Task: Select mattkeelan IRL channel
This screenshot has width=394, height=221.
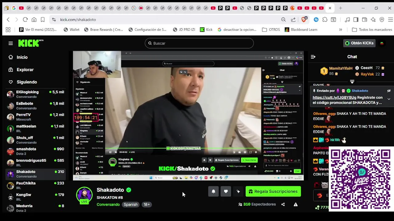Action: coord(36,128)
